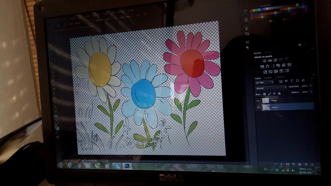The width and height of the screenshot is (331, 186).
Task: Switch to the Trazados tab
Action: (x=280, y=77)
